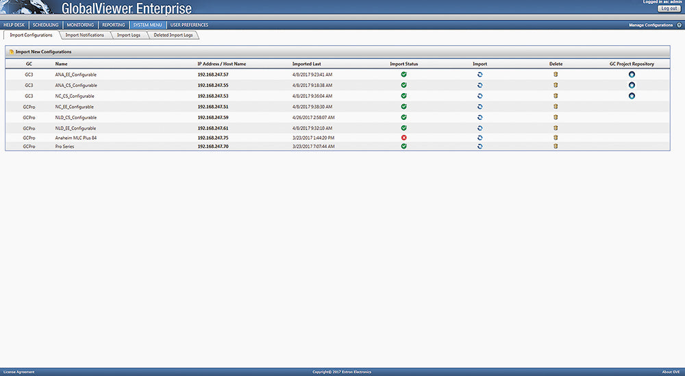Viewport: 685px width, 376px height.
Task: Switch to Deleted Import Logs tab
Action: 173,35
